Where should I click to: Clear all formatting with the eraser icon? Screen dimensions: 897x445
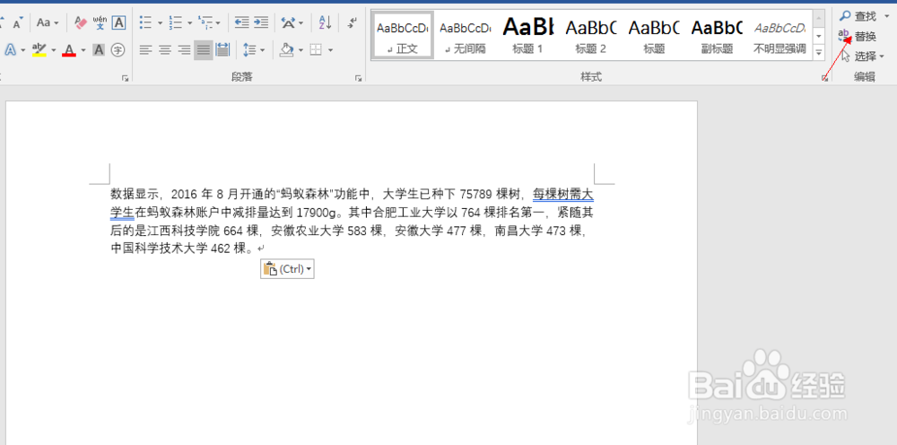click(81, 23)
